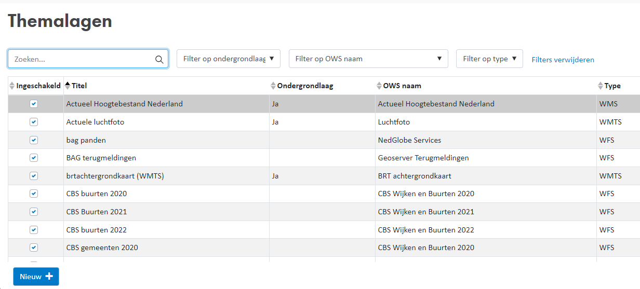
Task: Sort by Ondergrondlaag column arrows
Action: (x=273, y=86)
